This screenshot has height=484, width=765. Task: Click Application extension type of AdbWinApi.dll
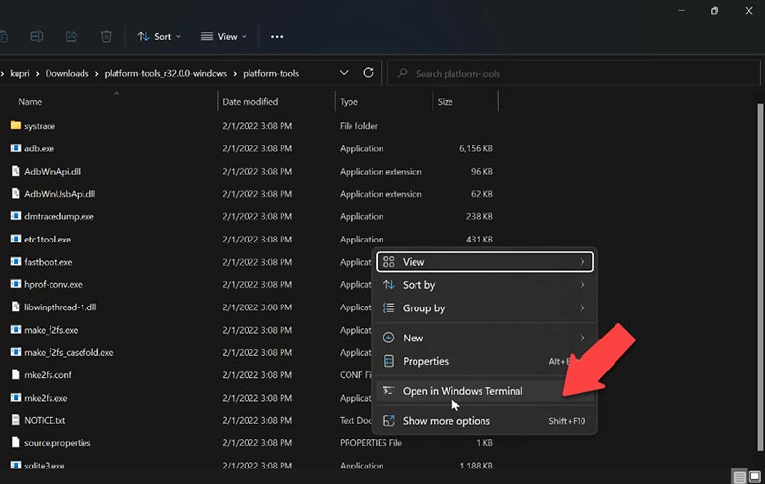(x=381, y=171)
